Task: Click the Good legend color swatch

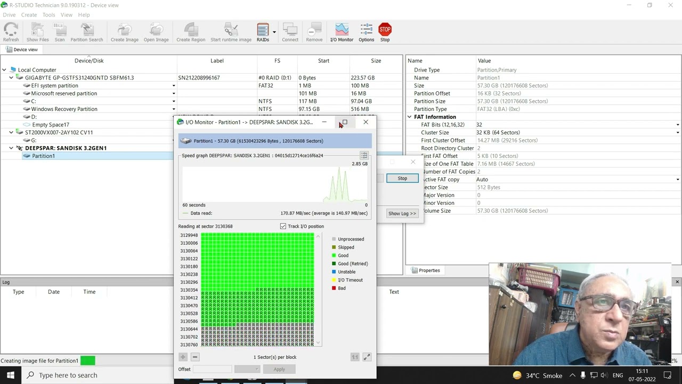Action: [334, 255]
